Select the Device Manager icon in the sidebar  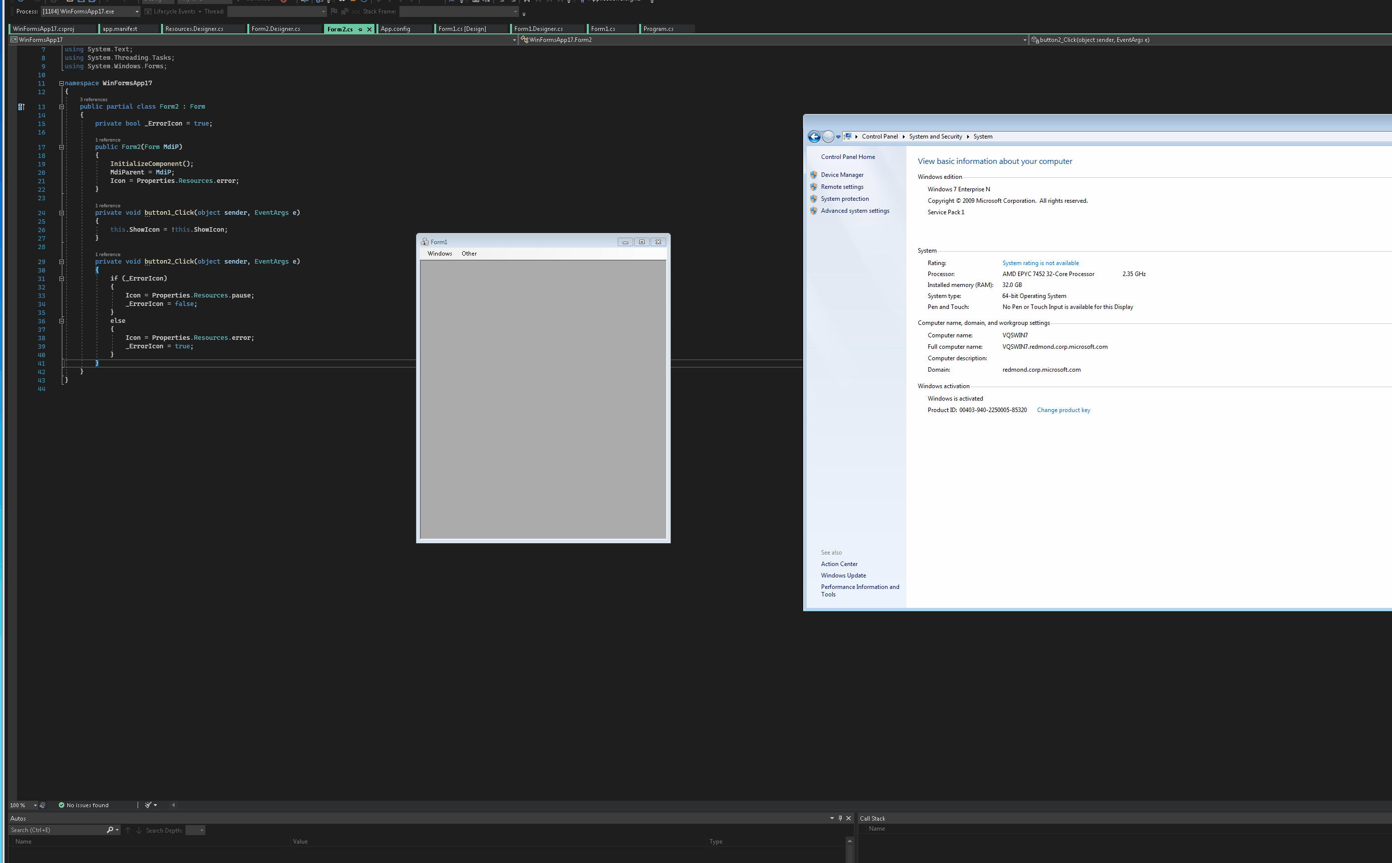tap(814, 175)
